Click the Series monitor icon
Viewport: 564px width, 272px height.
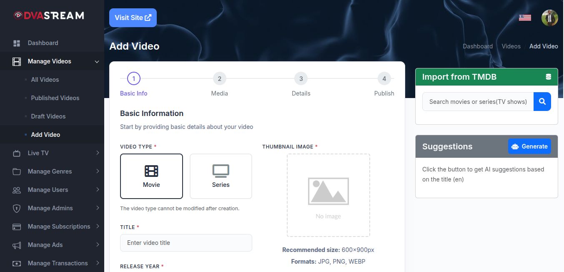(221, 171)
